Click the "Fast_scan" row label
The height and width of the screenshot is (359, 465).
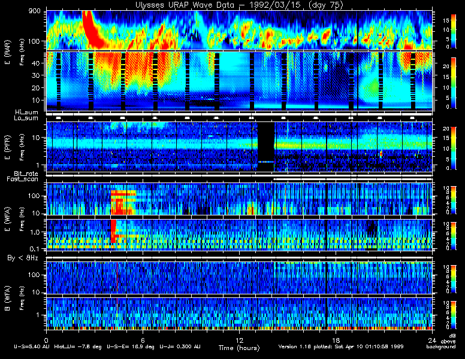click(23, 179)
